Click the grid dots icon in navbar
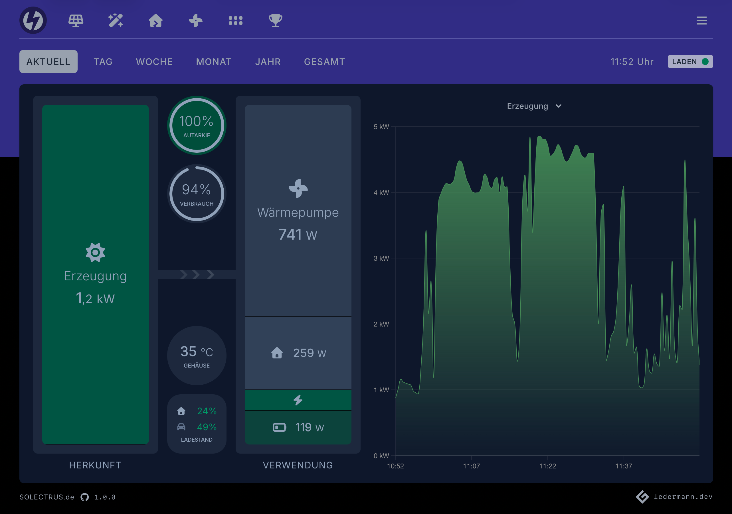732x514 pixels. coord(236,20)
